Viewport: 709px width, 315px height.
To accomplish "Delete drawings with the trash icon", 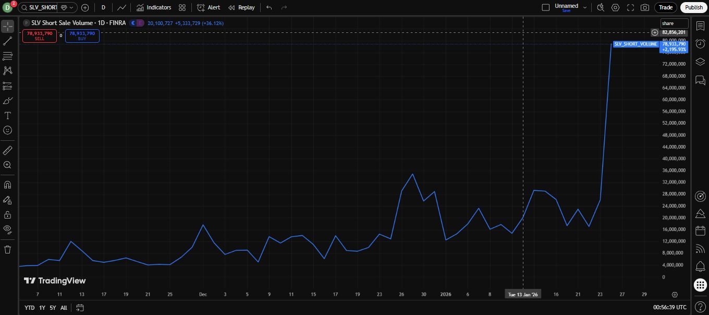I will pos(8,249).
